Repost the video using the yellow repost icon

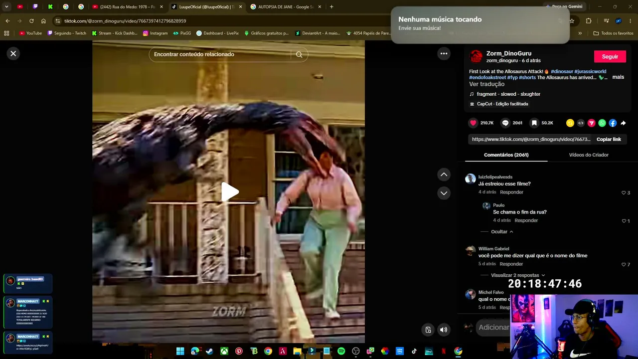coord(570,123)
